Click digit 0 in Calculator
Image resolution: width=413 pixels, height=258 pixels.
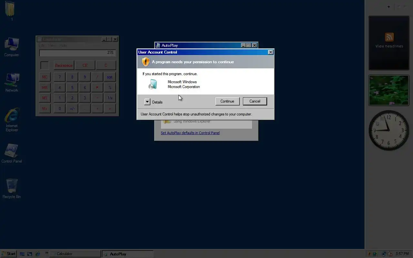[x=59, y=109]
